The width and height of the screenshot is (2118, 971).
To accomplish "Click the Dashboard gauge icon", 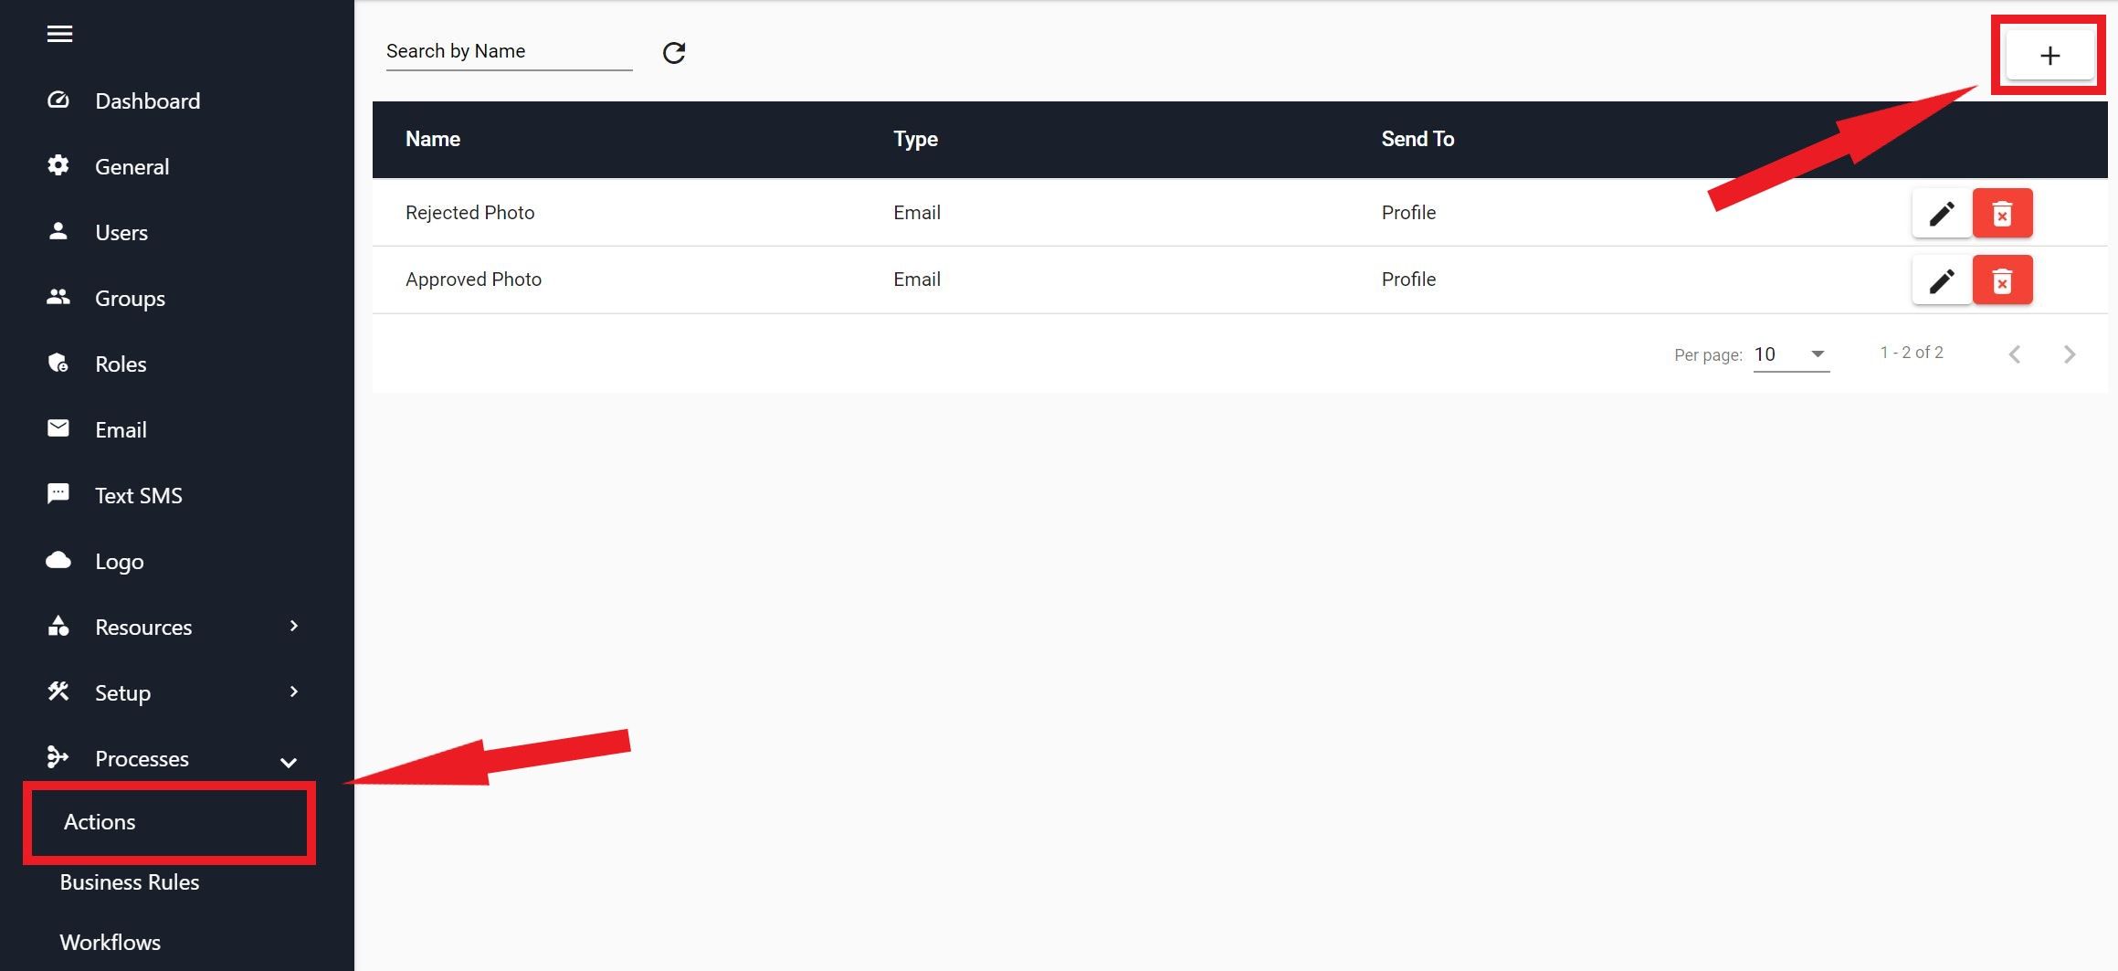I will pos(58,100).
